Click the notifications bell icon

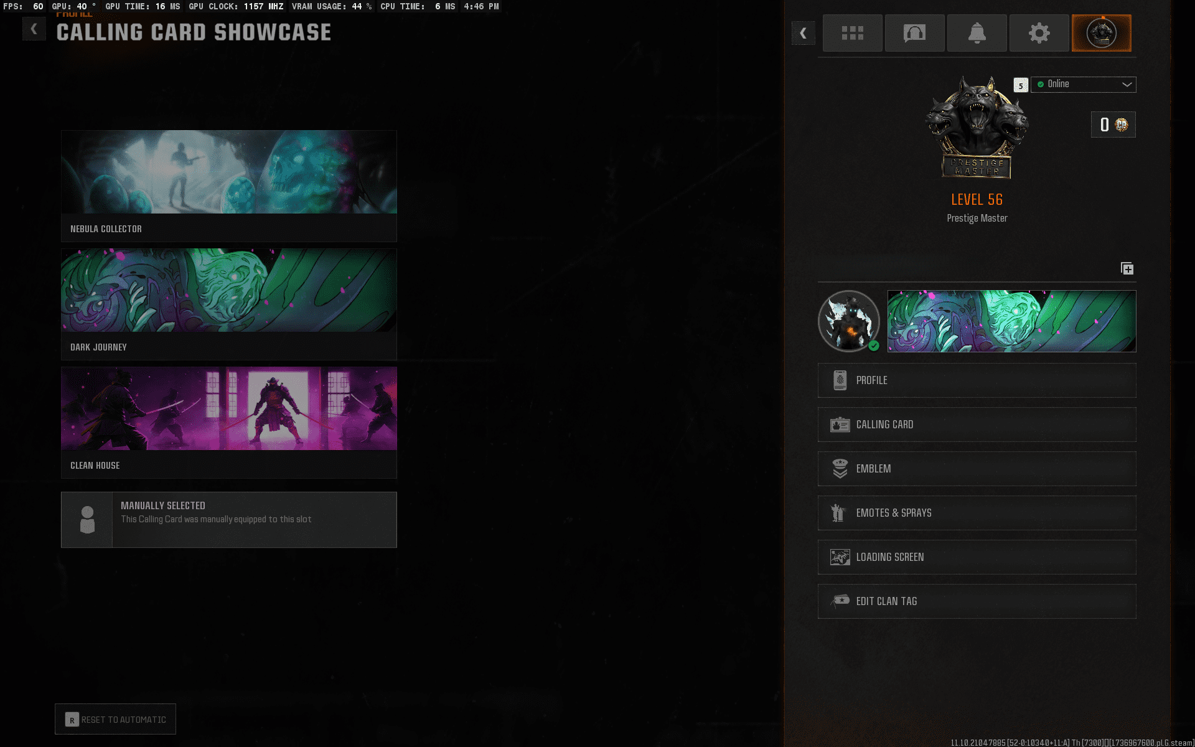[x=977, y=33]
